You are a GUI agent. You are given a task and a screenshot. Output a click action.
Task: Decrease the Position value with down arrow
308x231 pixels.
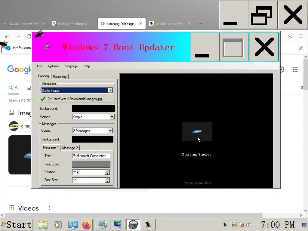[x=107, y=174]
